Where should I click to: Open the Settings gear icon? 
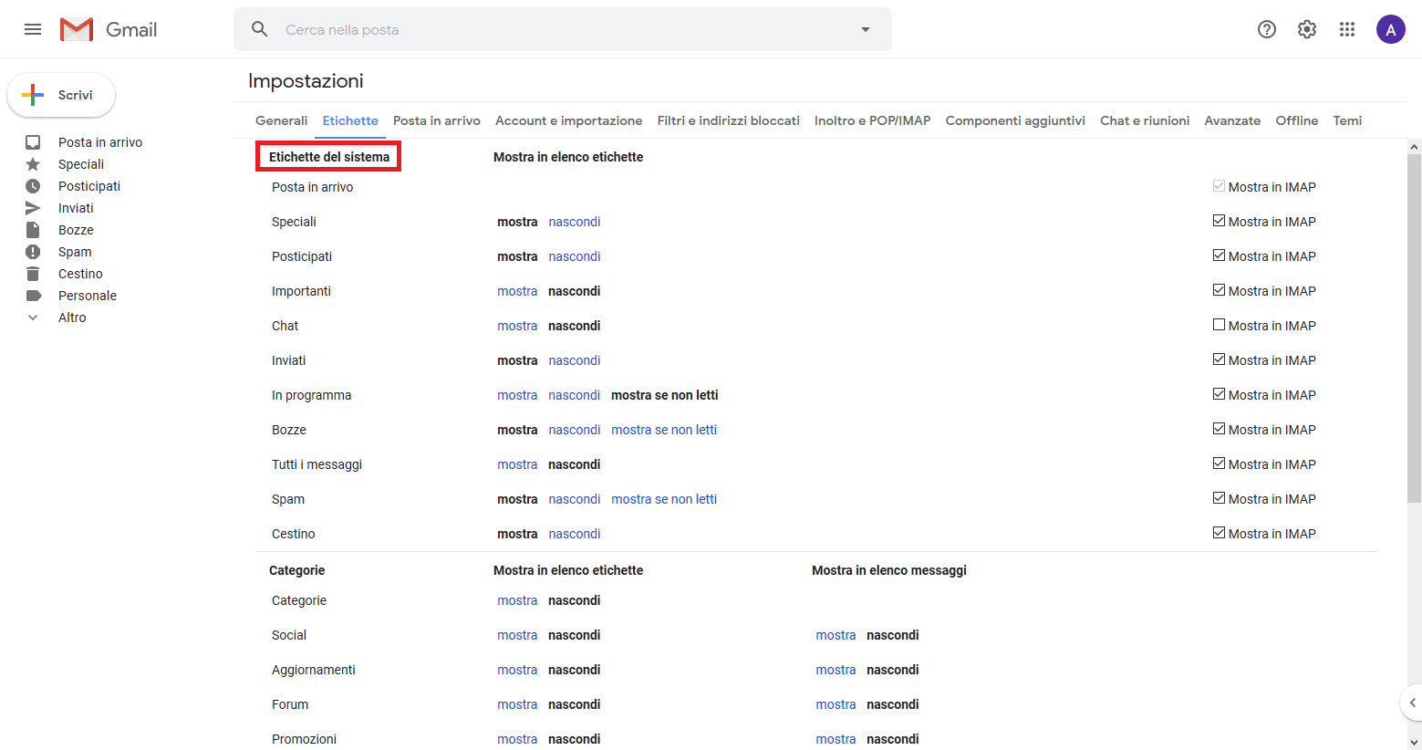pyautogui.click(x=1307, y=29)
